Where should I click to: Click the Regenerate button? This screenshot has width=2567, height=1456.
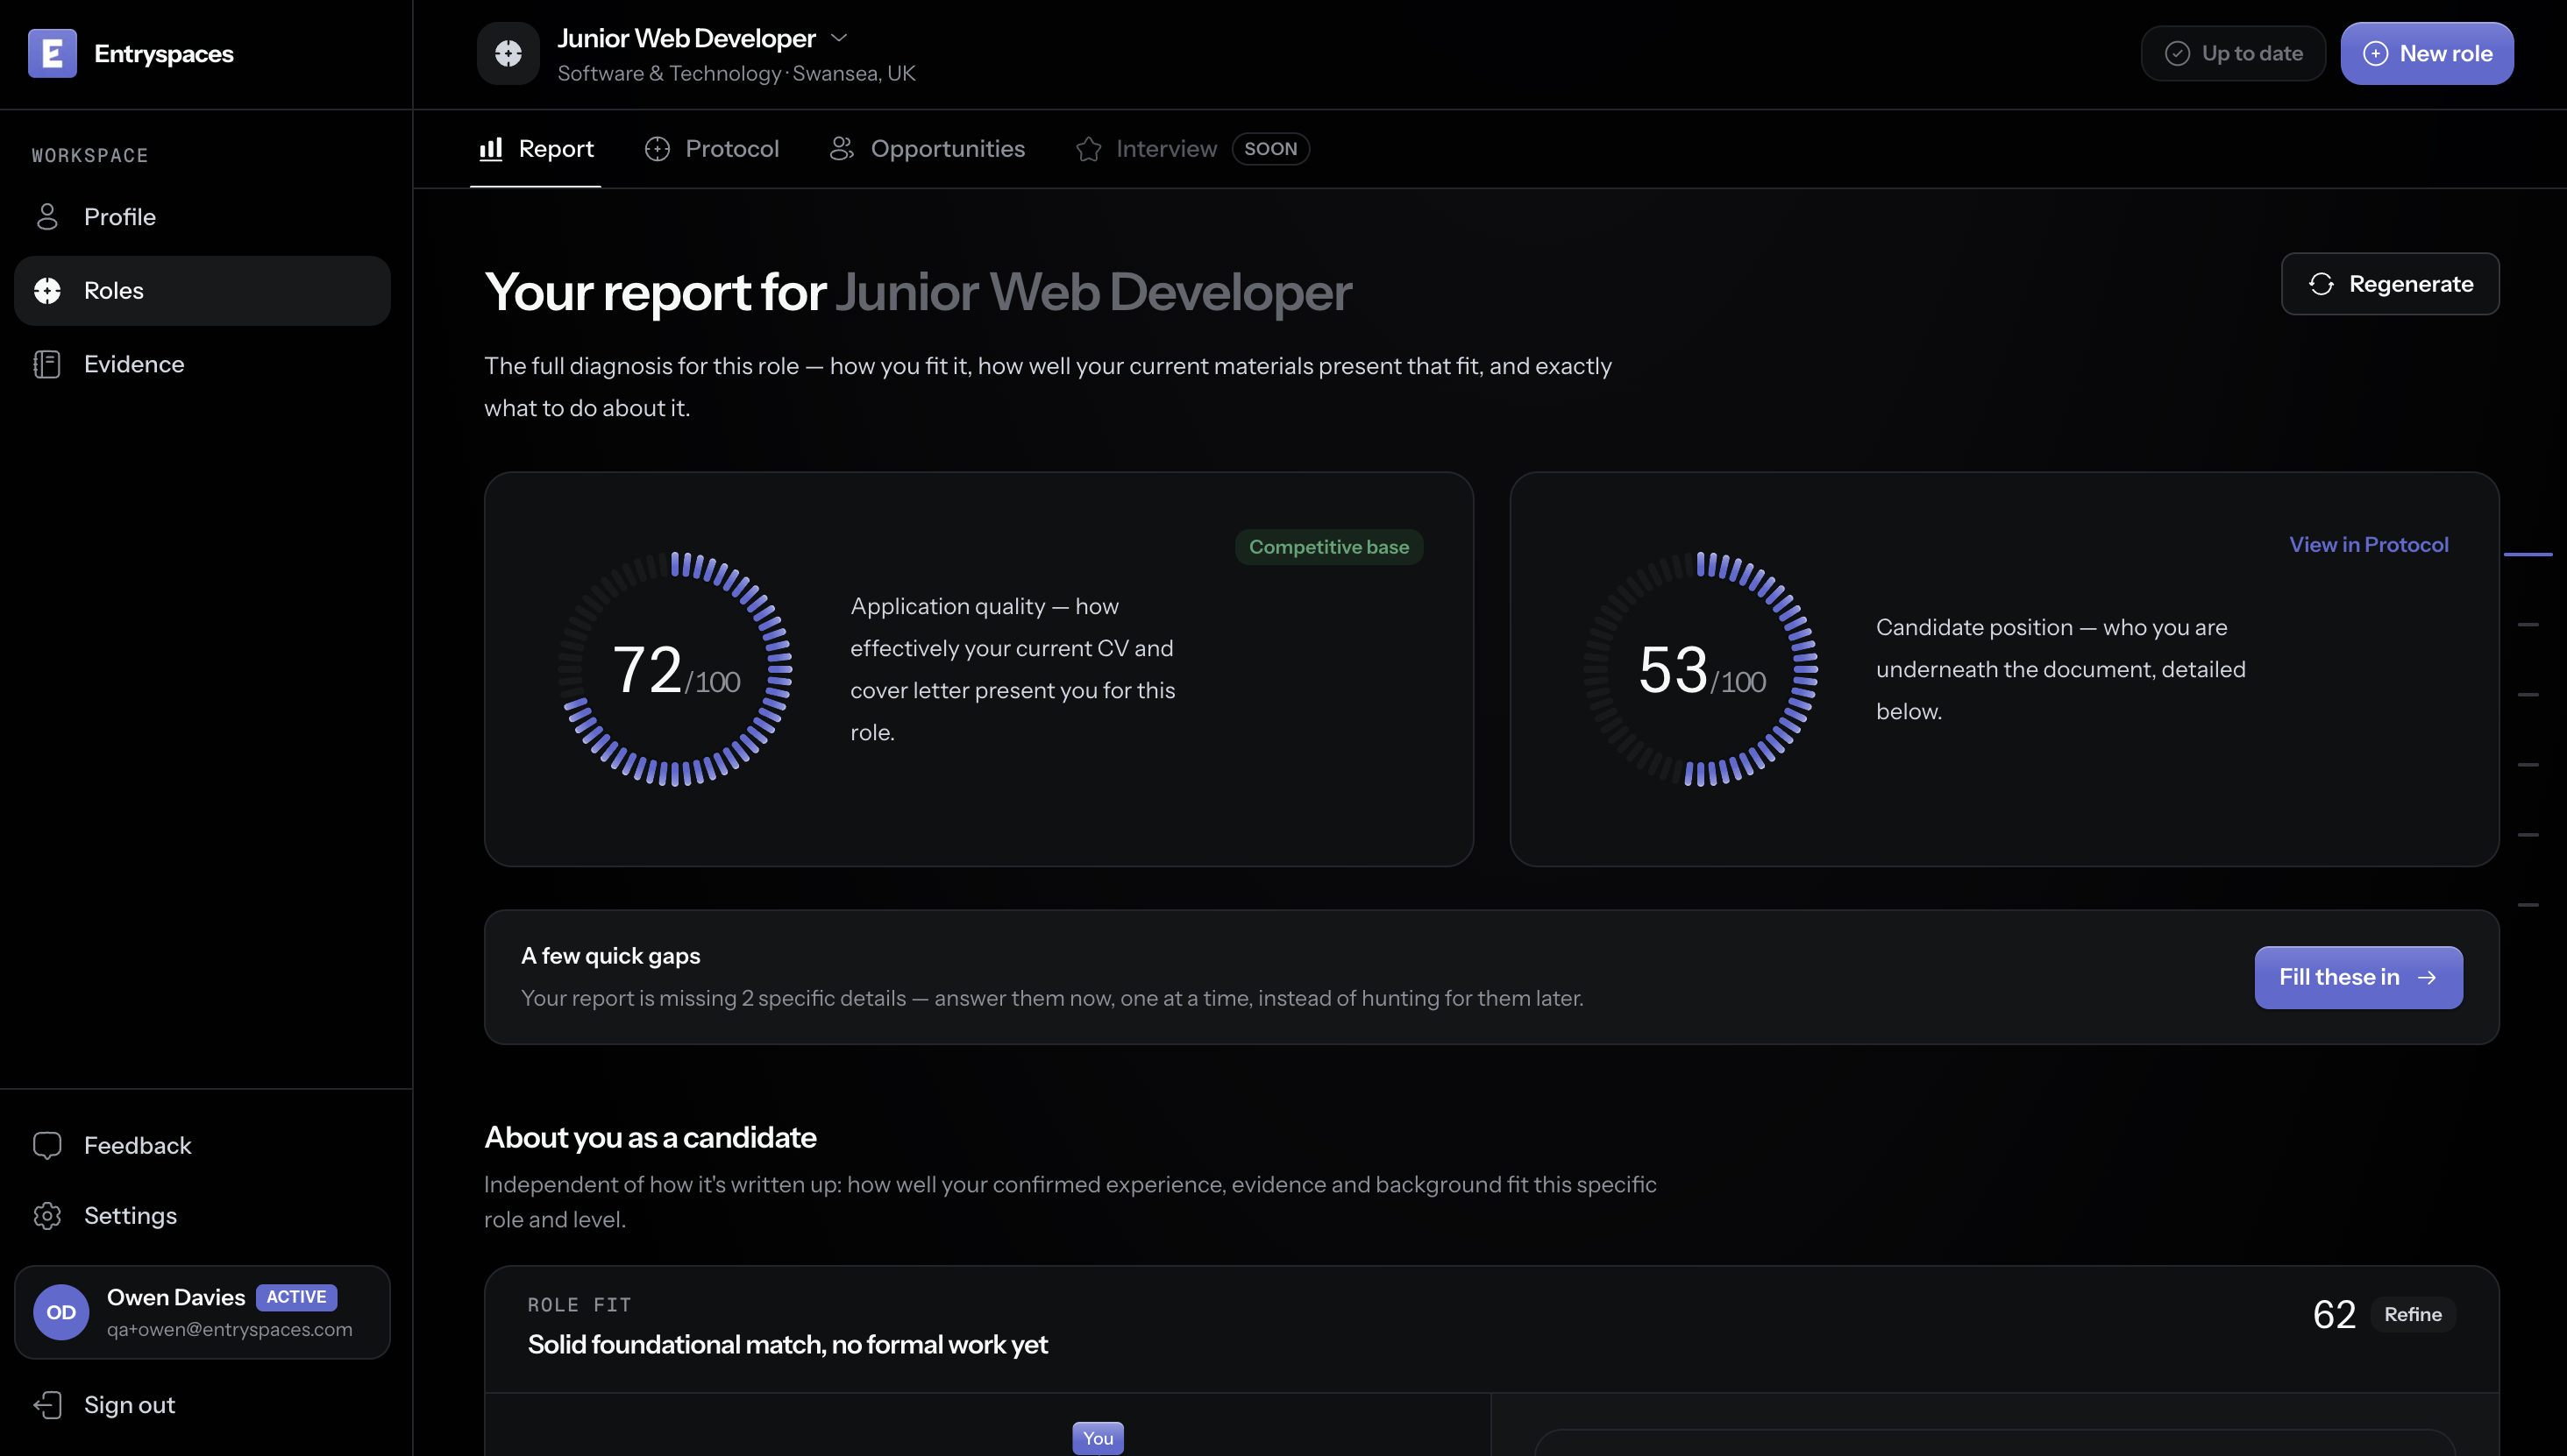pyautogui.click(x=2390, y=284)
